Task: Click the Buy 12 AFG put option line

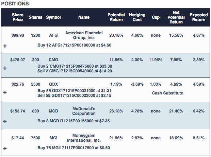Action: [x=74, y=45]
